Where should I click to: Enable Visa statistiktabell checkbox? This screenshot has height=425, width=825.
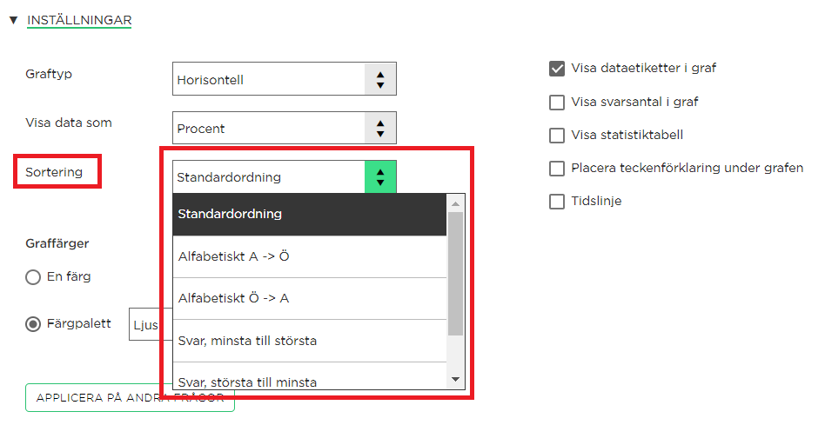(557, 135)
